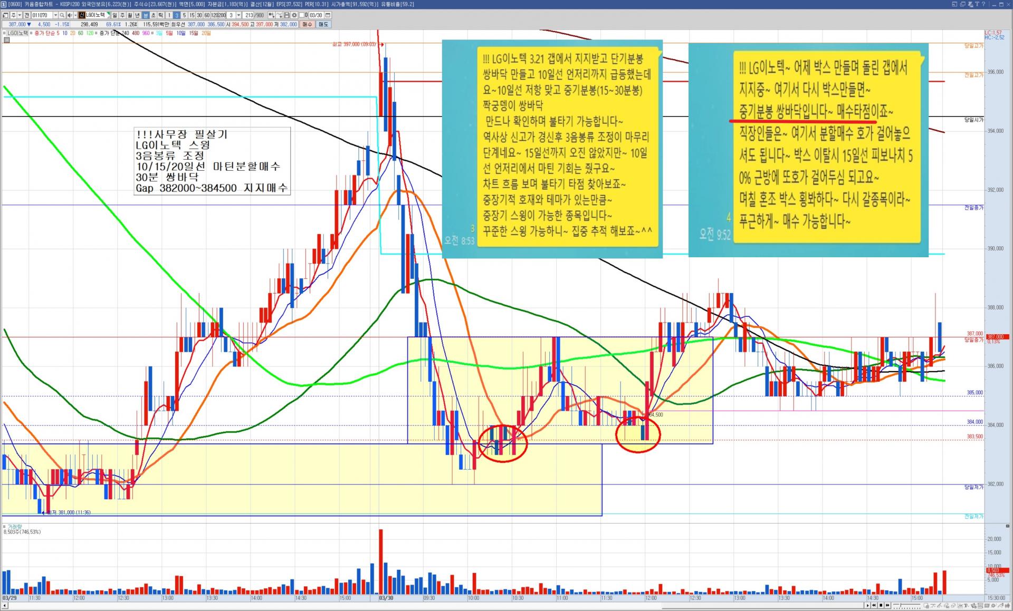Select the 15 minute interval tab
The width and height of the screenshot is (1013, 611).
(x=192, y=15)
